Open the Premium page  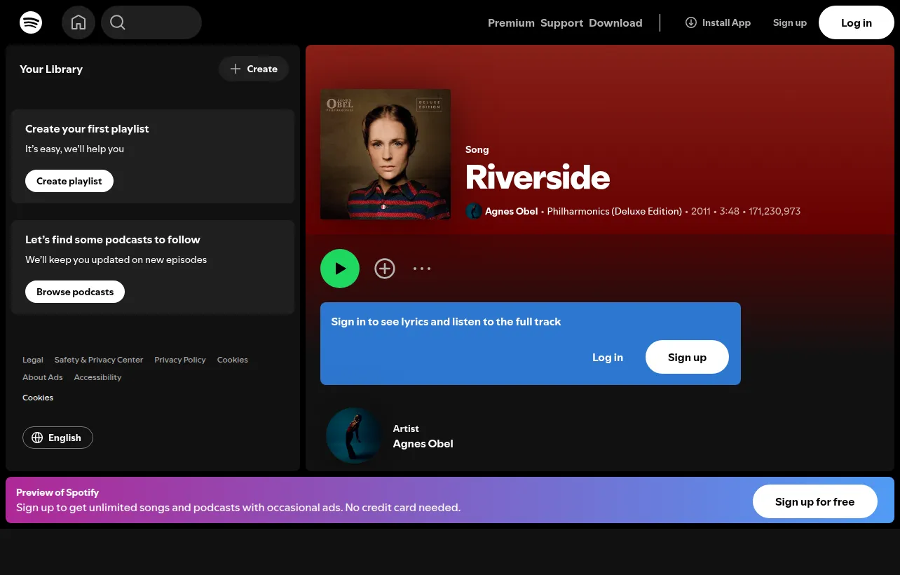tap(511, 22)
